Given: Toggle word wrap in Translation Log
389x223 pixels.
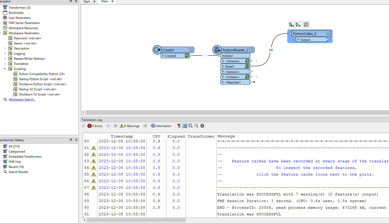Looking at the screenshot, I should coord(179,126).
